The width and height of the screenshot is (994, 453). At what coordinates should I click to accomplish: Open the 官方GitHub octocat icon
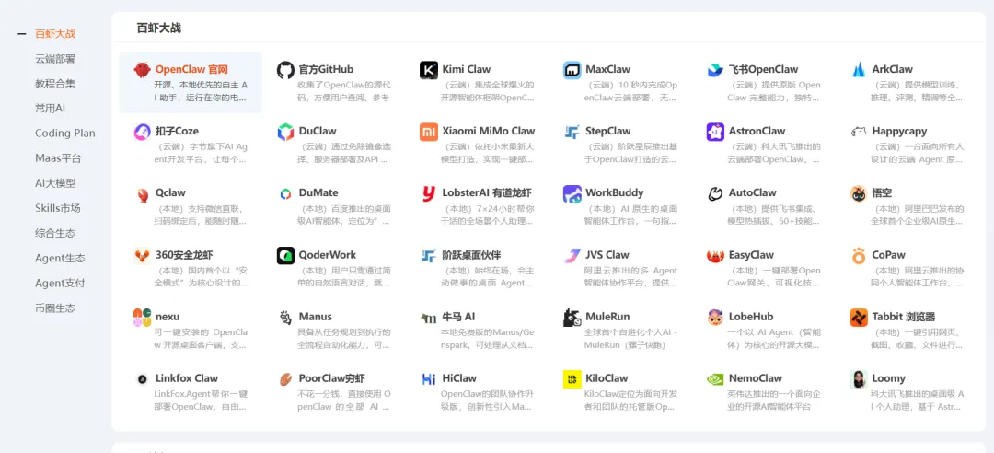point(286,70)
